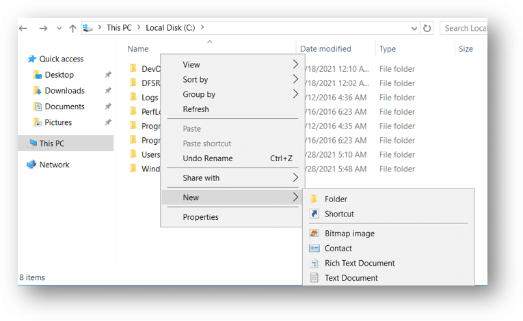
Task: Click 28/2021 5:48 AM date cell
Action: click(336, 169)
